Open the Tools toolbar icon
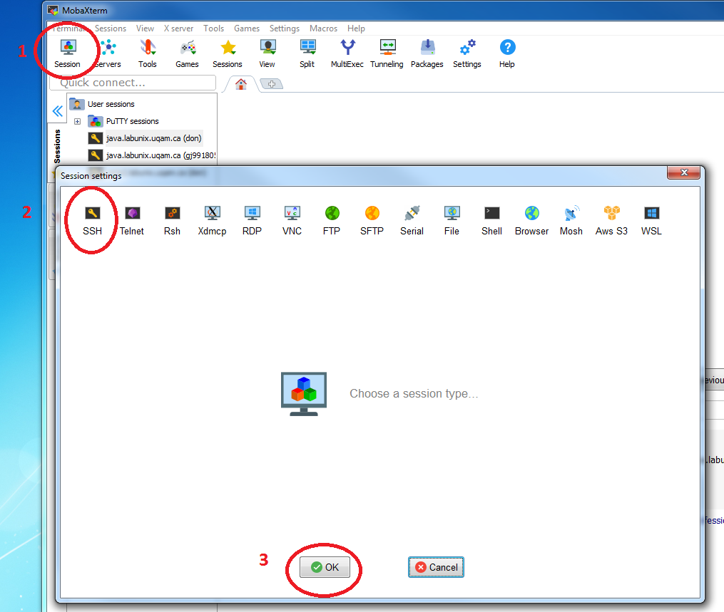The height and width of the screenshot is (612, 724). coord(147,53)
